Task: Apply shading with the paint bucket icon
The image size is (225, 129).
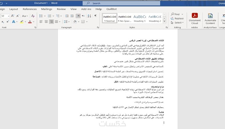Action: tap(75, 22)
